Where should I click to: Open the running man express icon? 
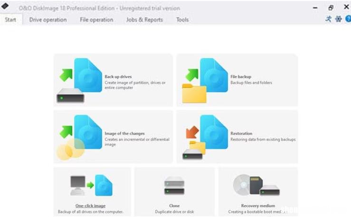[x=328, y=19]
